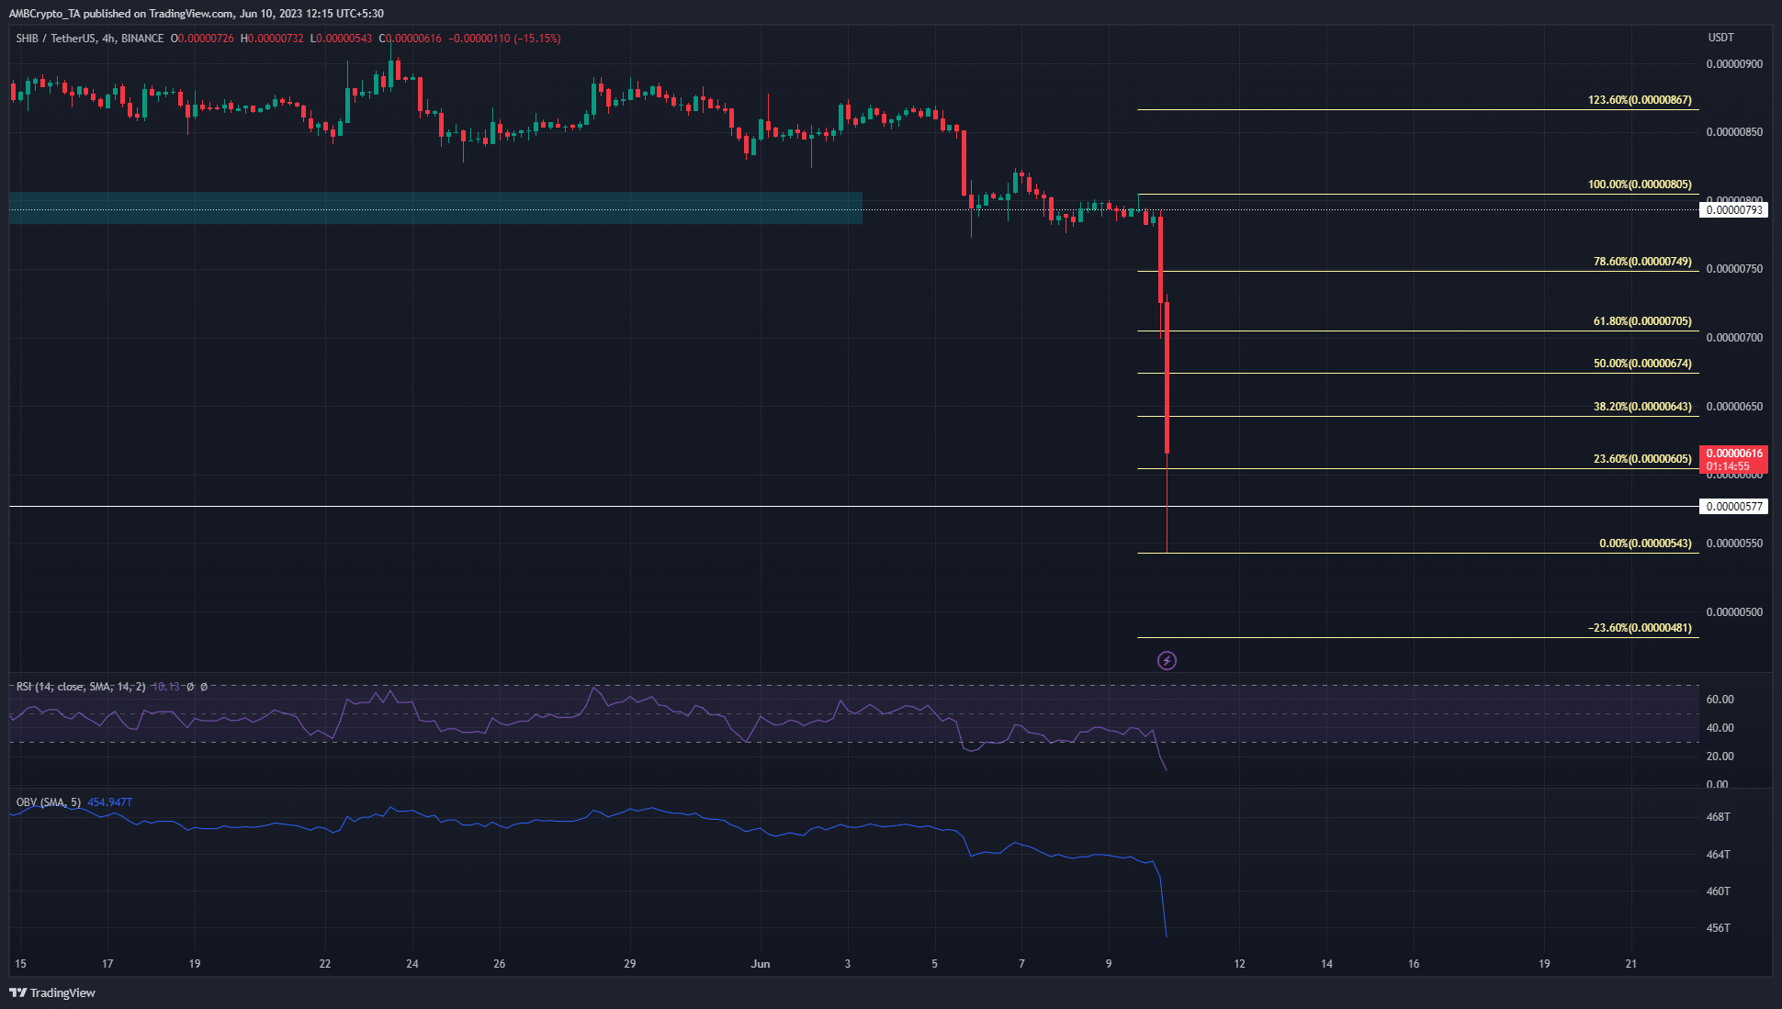Click the date 12 on the time axis

pyautogui.click(x=1240, y=964)
